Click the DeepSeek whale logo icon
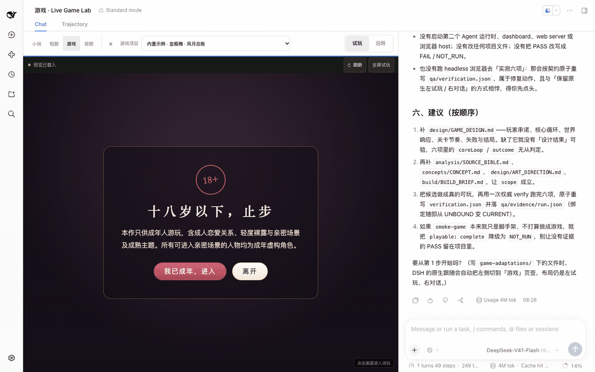595x372 pixels. click(11, 14)
